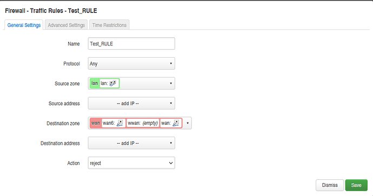Click the wan6 interface icon in Destination zone
The width and height of the screenshot is (373, 196).
(120, 123)
